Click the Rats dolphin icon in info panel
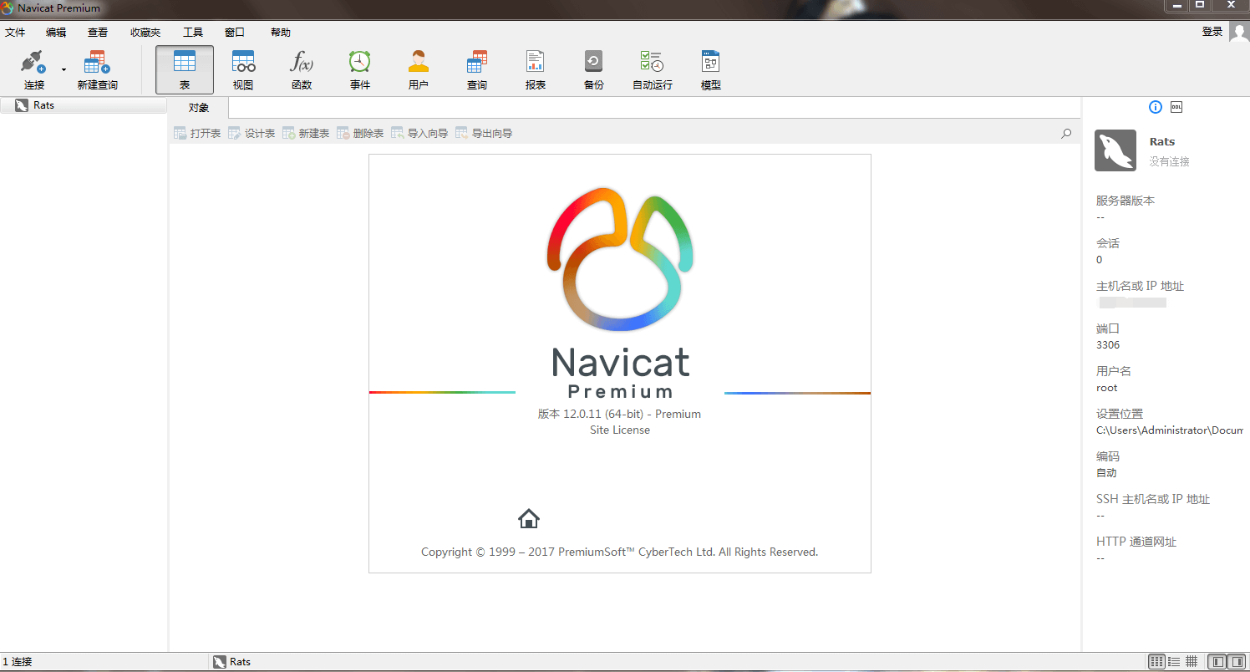This screenshot has width=1250, height=672. (x=1115, y=150)
